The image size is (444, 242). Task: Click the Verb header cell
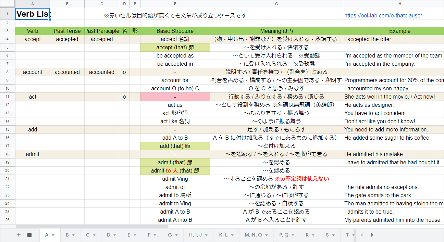(33, 31)
